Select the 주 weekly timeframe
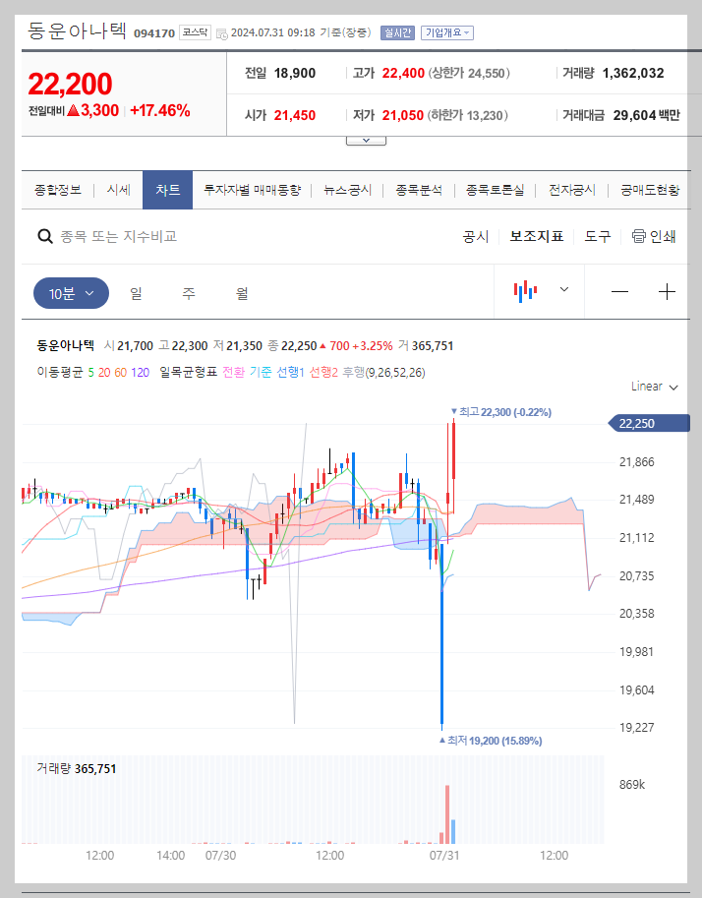The height and width of the screenshot is (898, 702). click(x=189, y=291)
